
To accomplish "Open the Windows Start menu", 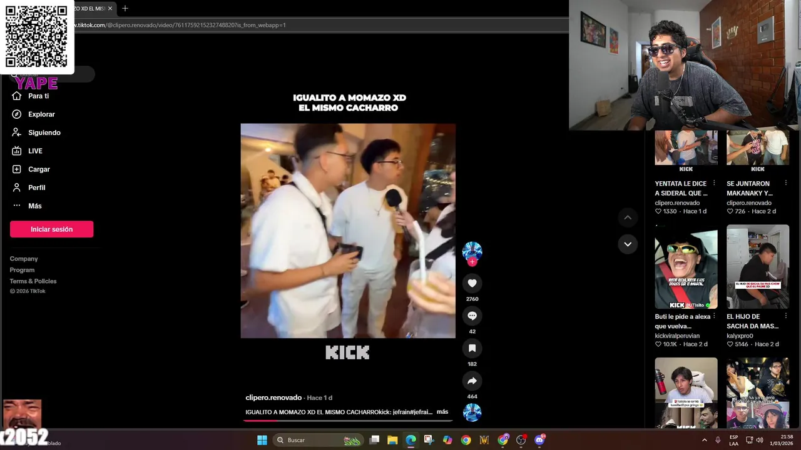I will 262,440.
